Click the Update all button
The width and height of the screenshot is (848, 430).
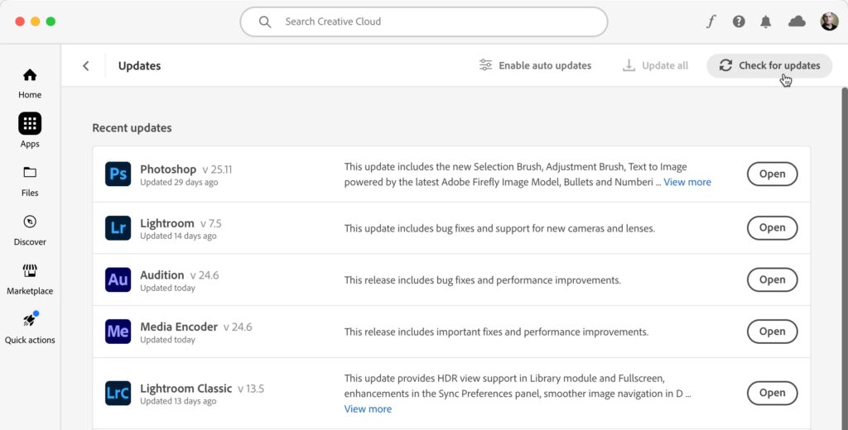[x=656, y=65]
